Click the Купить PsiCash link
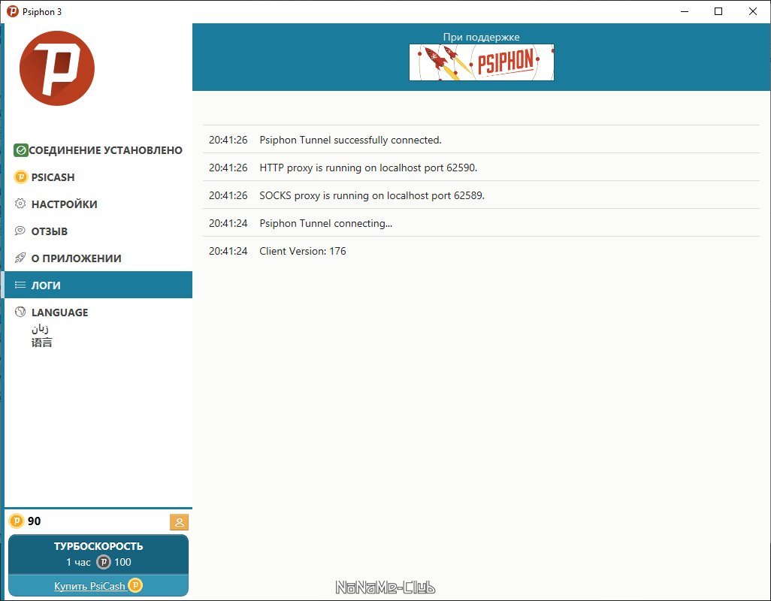The width and height of the screenshot is (771, 601). coord(89,586)
